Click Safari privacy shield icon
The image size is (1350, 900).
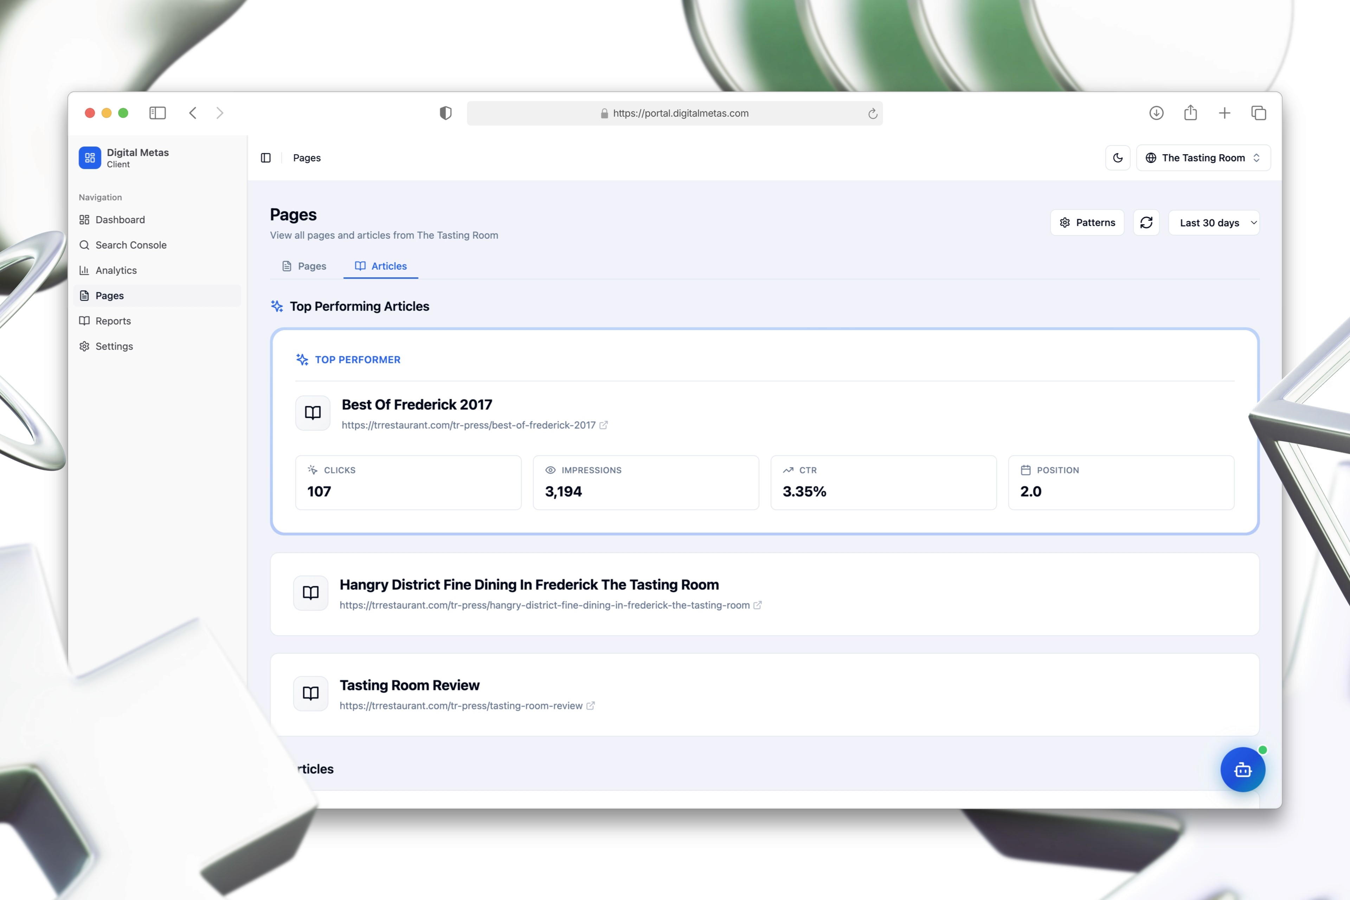pos(445,113)
